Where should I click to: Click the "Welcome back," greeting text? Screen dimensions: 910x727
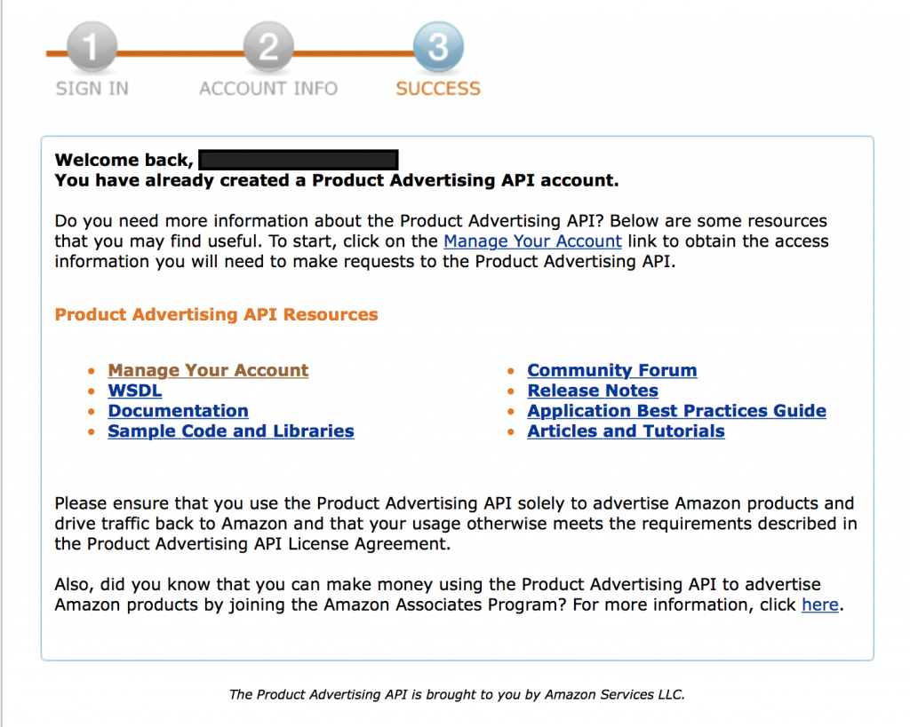click(124, 161)
